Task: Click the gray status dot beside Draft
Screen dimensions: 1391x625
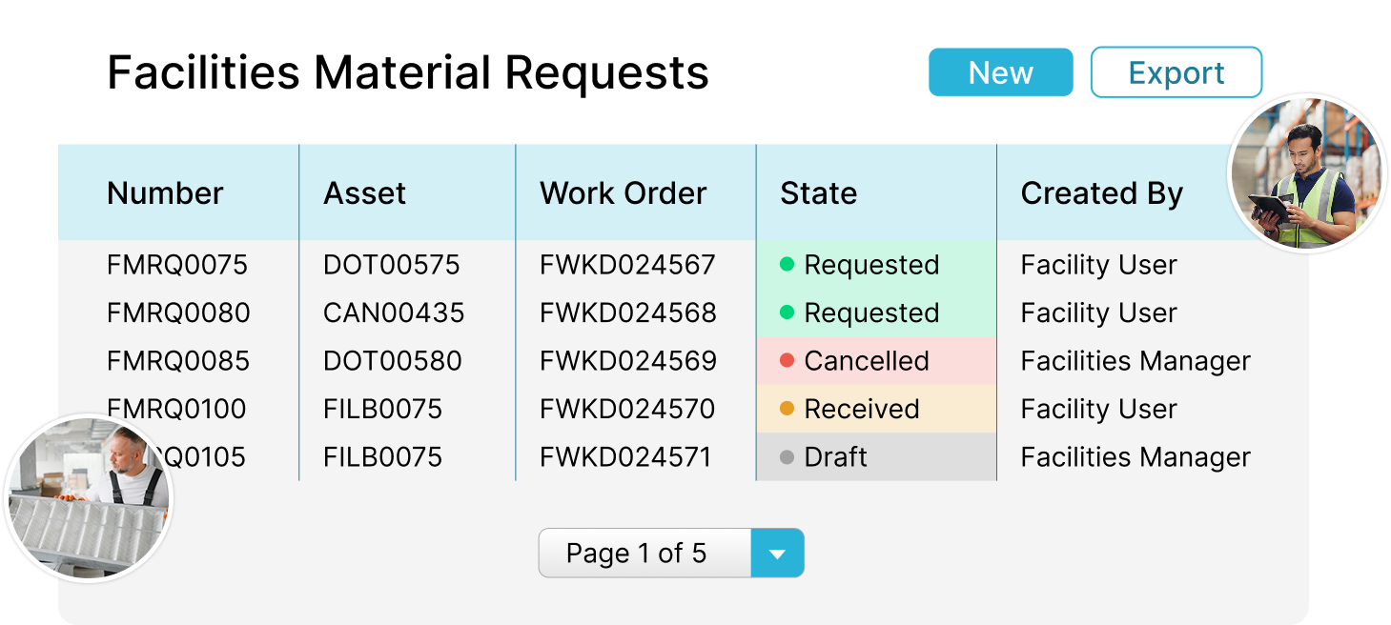Action: [x=787, y=456]
